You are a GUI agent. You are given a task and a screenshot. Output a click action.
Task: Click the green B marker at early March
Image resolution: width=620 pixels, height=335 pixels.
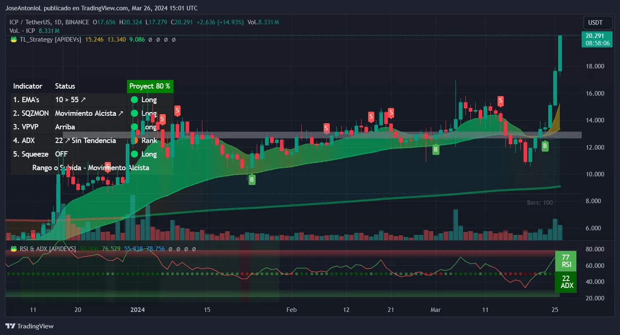[435, 150]
